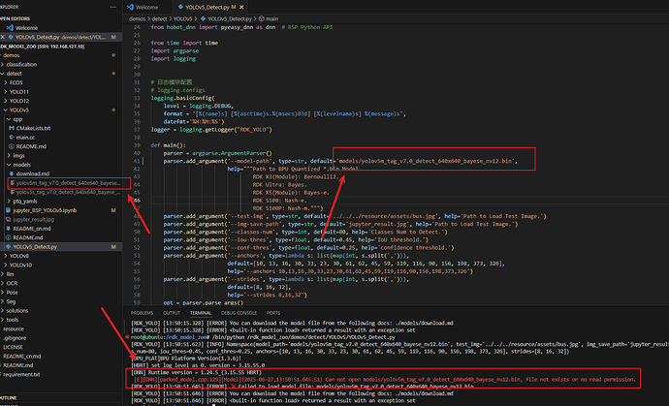
Task: Expand the solutions folder
Action: pos(17,311)
